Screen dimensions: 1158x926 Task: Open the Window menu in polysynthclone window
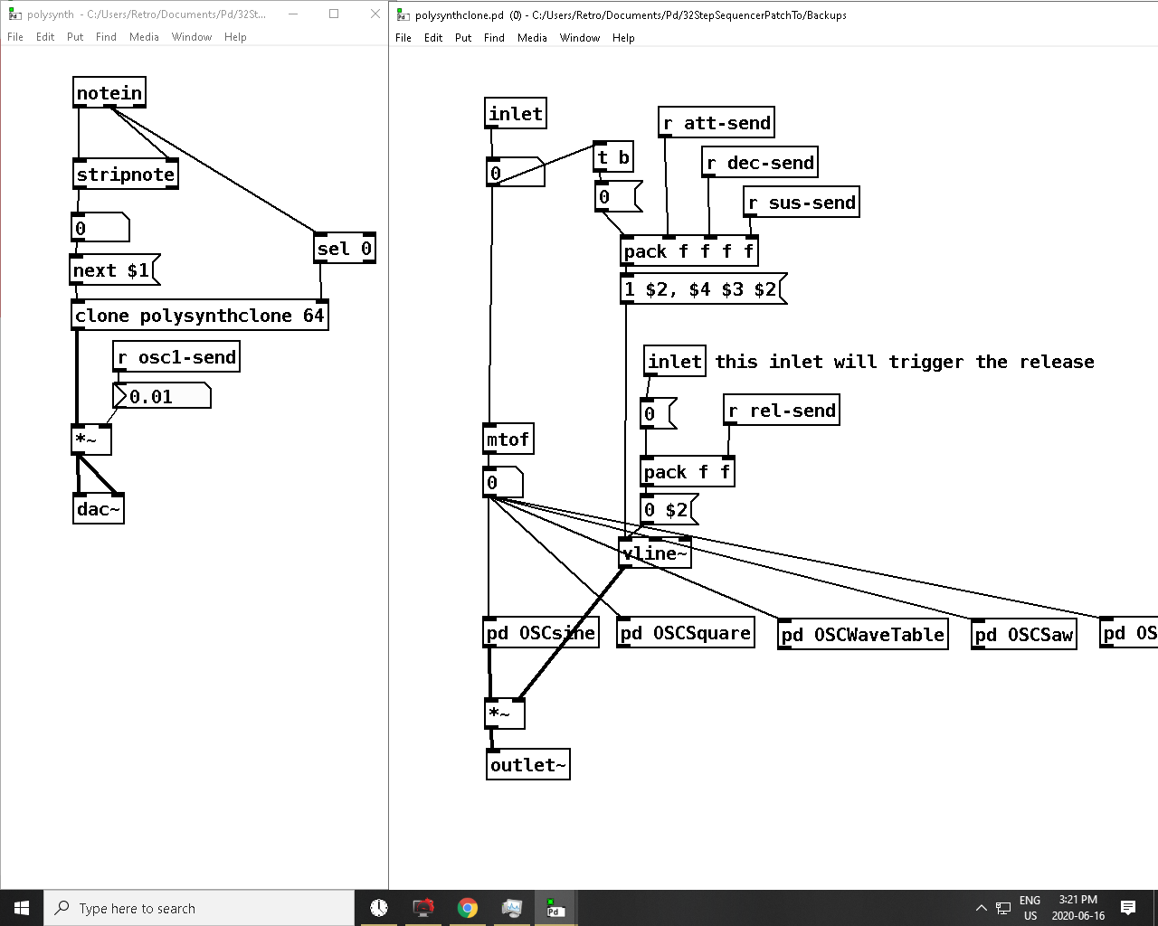coord(580,38)
